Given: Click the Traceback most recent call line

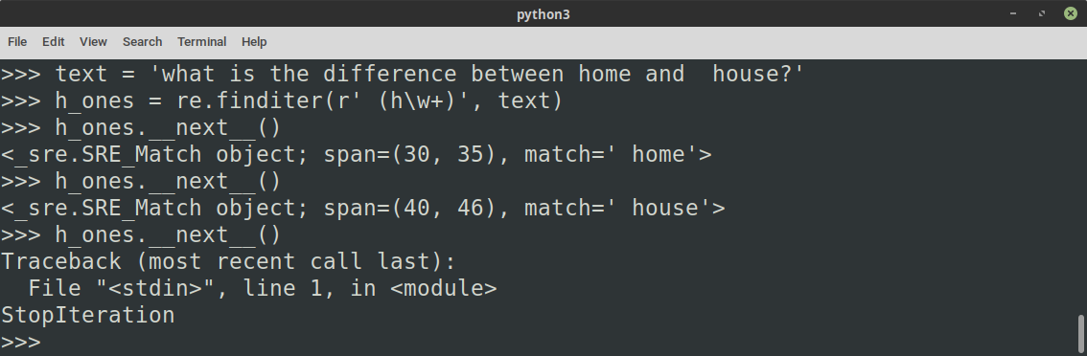Looking at the screenshot, I should (228, 262).
